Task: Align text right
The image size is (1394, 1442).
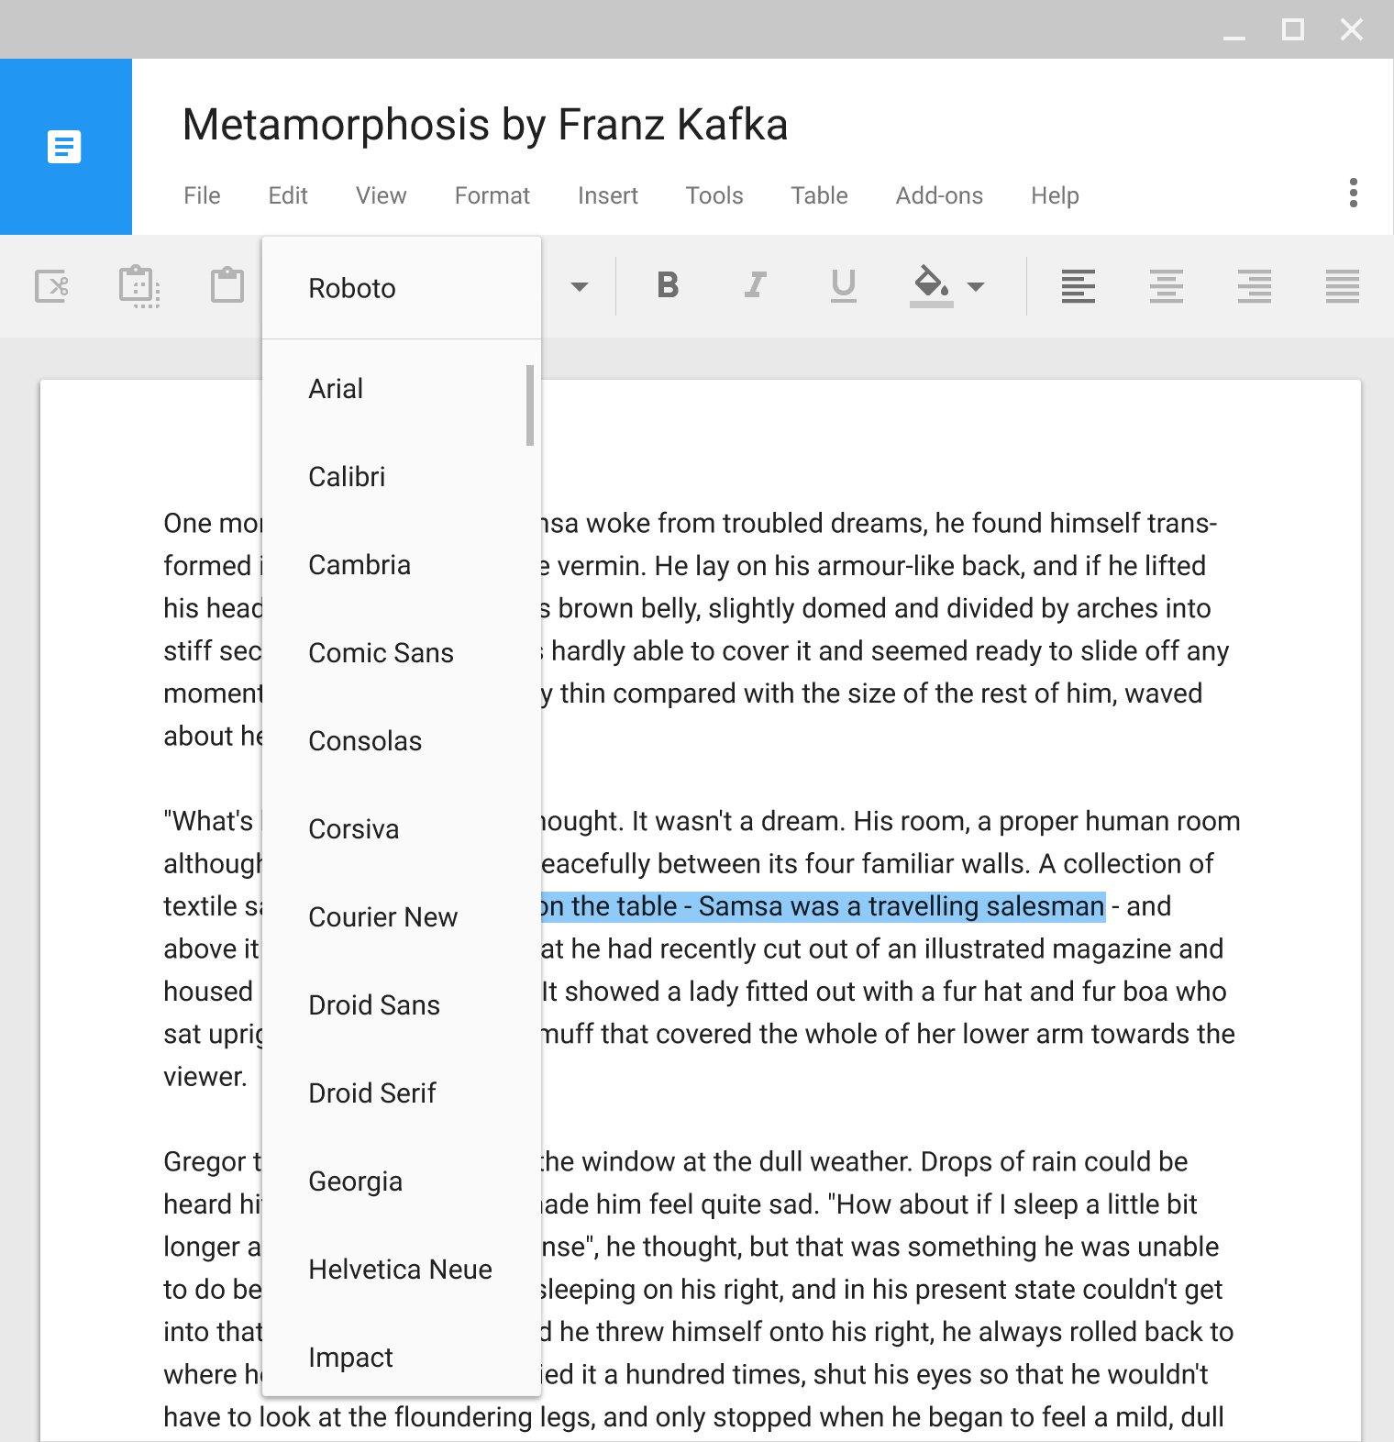Action: (1254, 286)
